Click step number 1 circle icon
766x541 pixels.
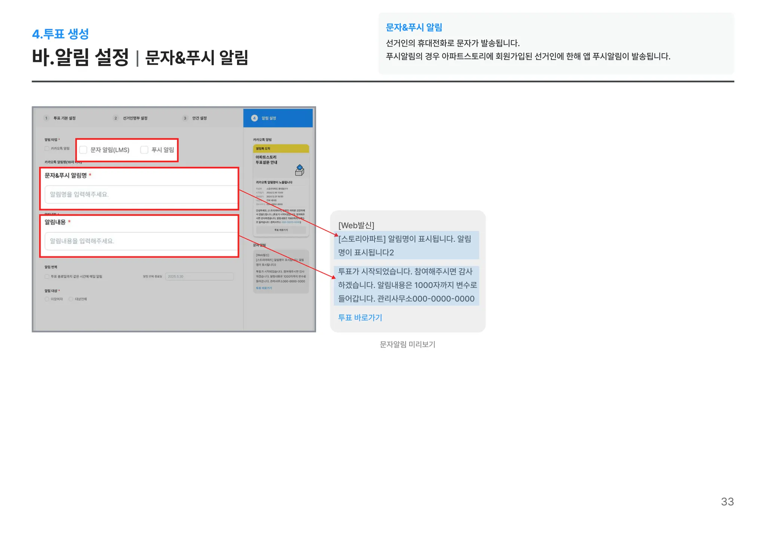pos(46,118)
